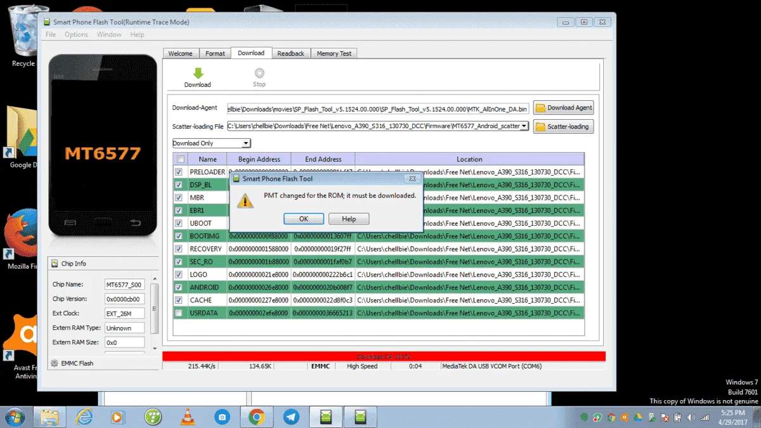Close the PMT changed warning dialog
Viewport: 761px width, 428px height.
pos(412,179)
